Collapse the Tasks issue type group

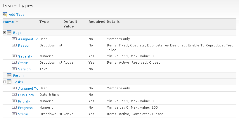point(4,82)
